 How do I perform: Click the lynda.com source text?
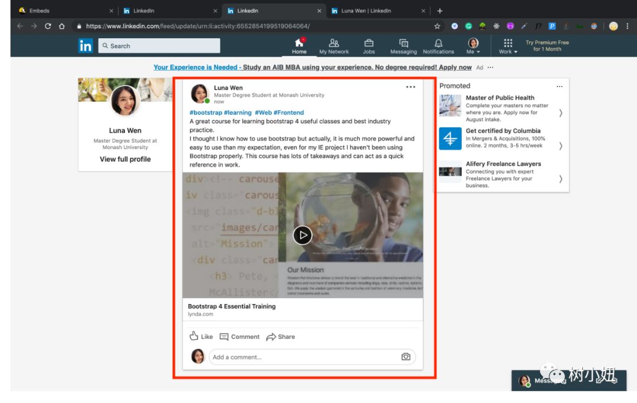tap(201, 314)
